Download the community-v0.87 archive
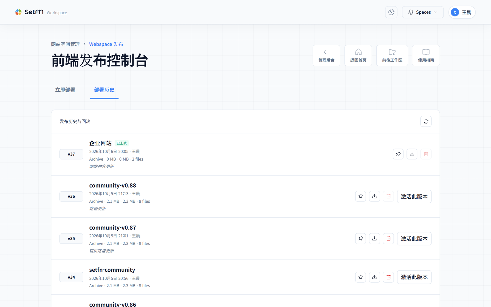This screenshot has width=491, height=307. (x=375, y=239)
